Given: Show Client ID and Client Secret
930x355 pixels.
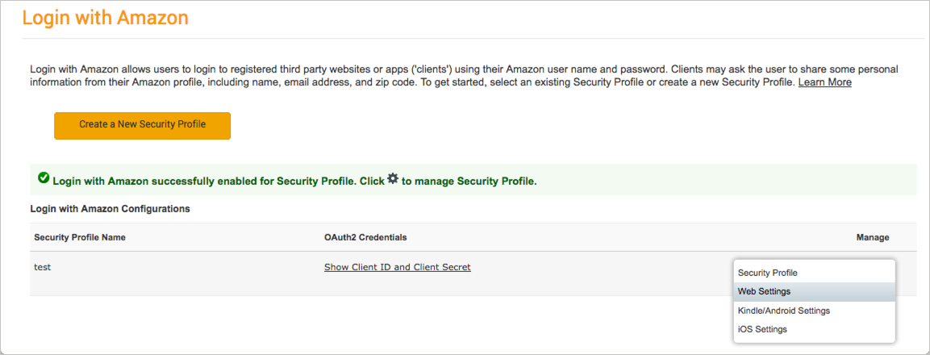Looking at the screenshot, I should coord(397,267).
